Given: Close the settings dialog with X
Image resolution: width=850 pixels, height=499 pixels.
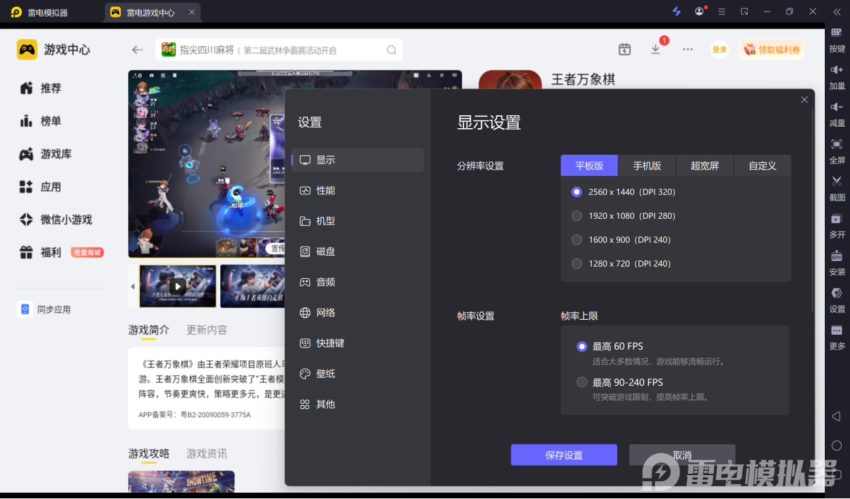Looking at the screenshot, I should click(x=804, y=100).
